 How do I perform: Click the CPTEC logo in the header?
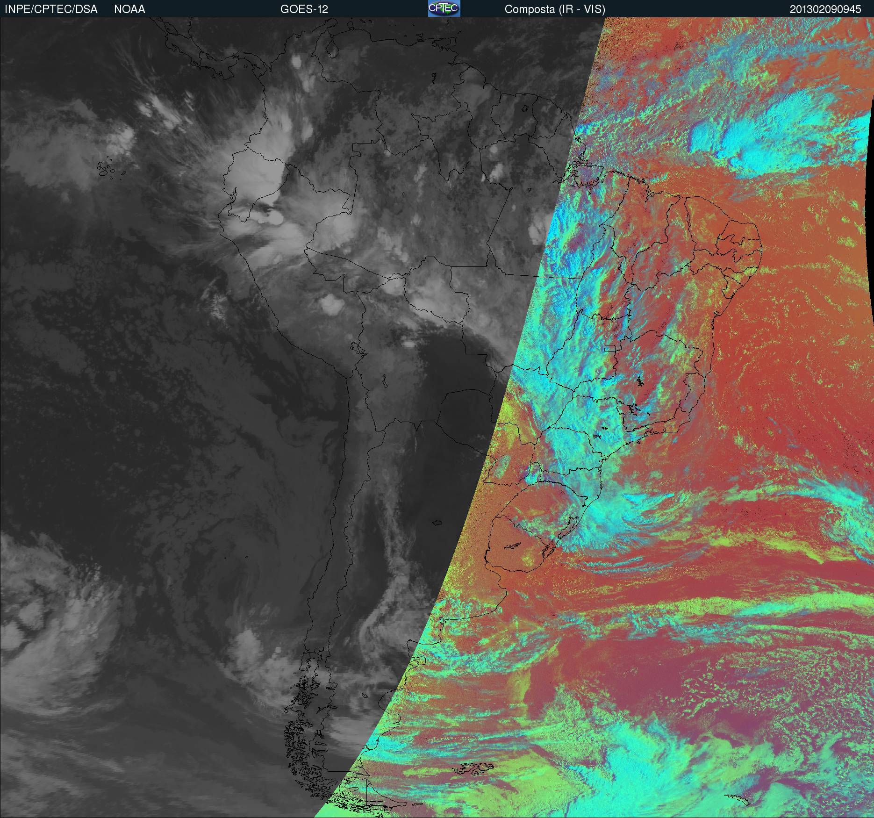coord(444,8)
